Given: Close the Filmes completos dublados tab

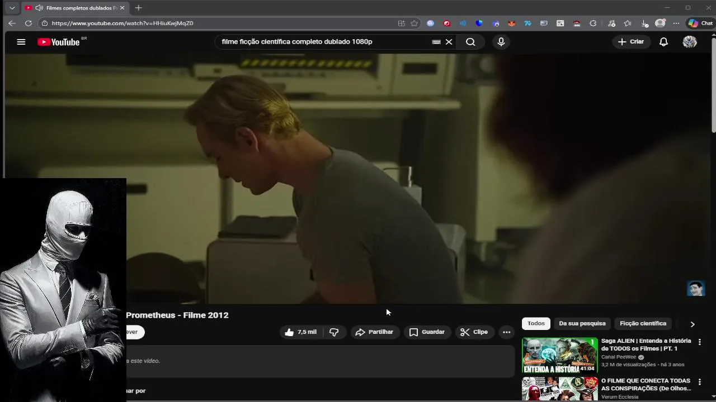Looking at the screenshot, I should [122, 8].
